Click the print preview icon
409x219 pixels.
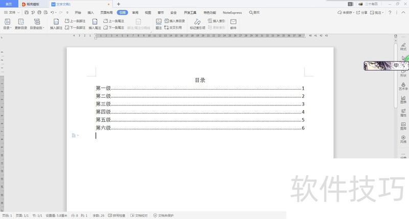(x=46, y=12)
